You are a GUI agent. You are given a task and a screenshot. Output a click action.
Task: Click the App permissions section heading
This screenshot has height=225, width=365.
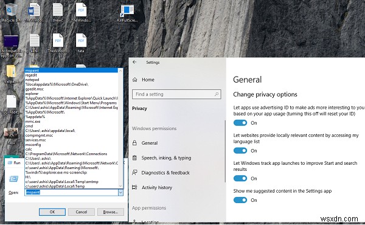149,208
